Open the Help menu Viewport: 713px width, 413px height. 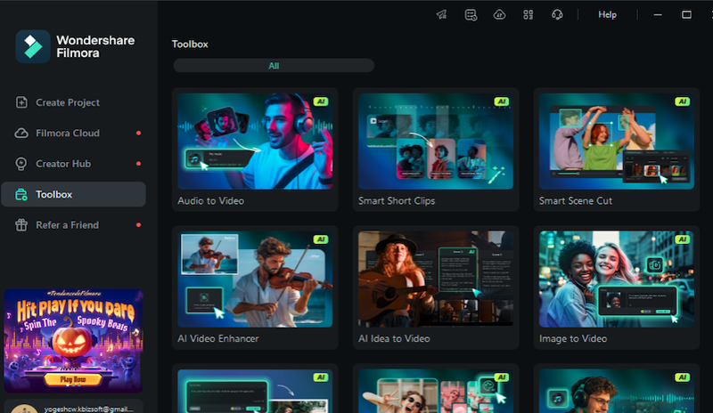[607, 15]
